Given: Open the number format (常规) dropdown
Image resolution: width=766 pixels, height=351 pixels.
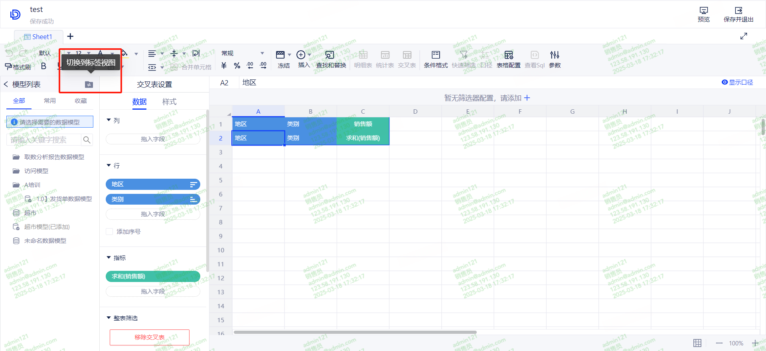Looking at the screenshot, I should tap(243, 53).
